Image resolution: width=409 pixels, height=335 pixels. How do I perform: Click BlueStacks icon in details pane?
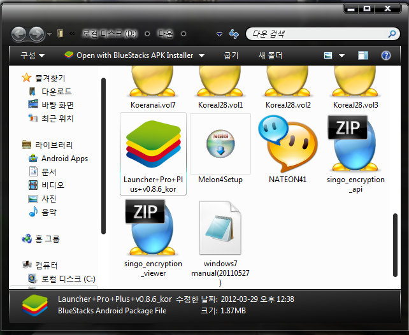coord(35,305)
